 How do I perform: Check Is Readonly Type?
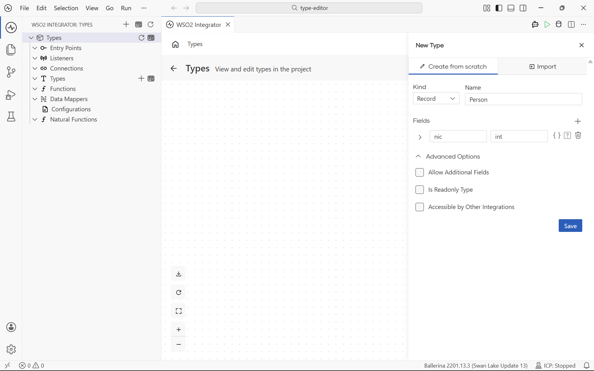(420, 190)
